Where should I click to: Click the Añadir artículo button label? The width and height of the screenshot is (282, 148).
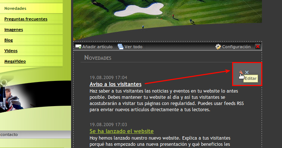97,47
